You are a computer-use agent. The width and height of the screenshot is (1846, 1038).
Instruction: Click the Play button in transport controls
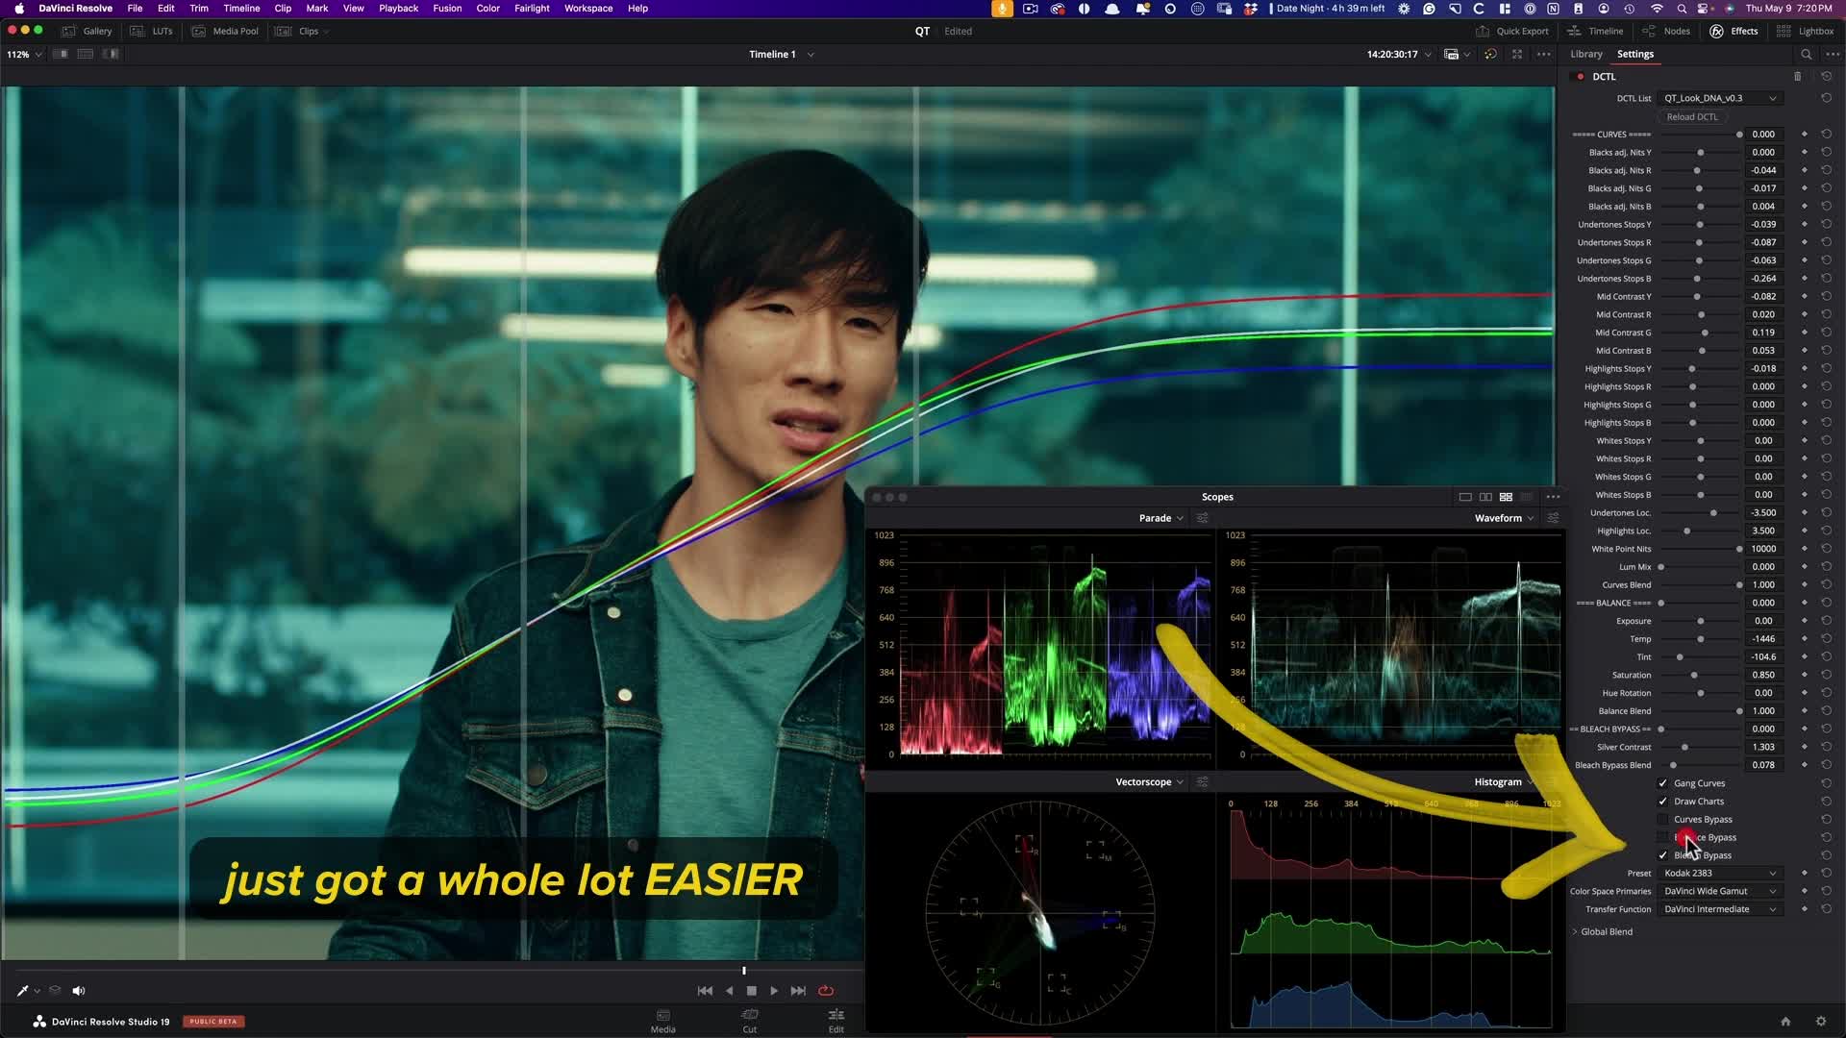tap(774, 991)
